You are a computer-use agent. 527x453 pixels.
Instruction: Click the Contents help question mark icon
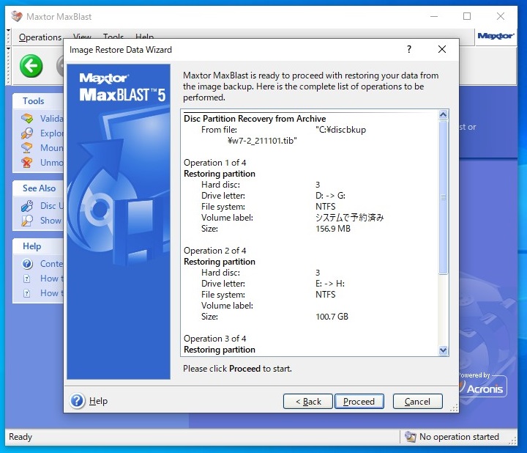click(27, 264)
